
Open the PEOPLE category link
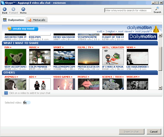(x=83, y=77)
